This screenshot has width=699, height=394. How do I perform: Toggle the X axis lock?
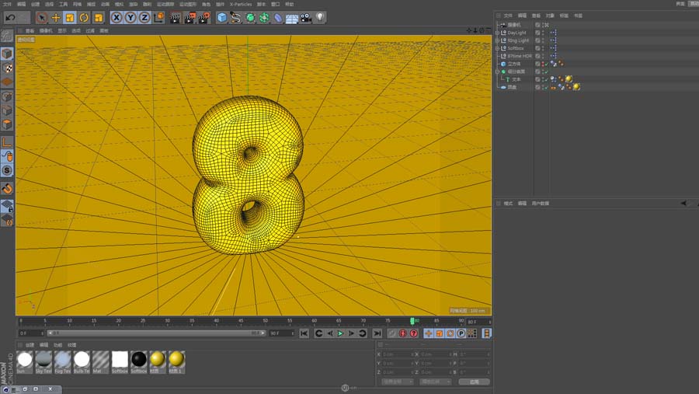click(x=116, y=17)
